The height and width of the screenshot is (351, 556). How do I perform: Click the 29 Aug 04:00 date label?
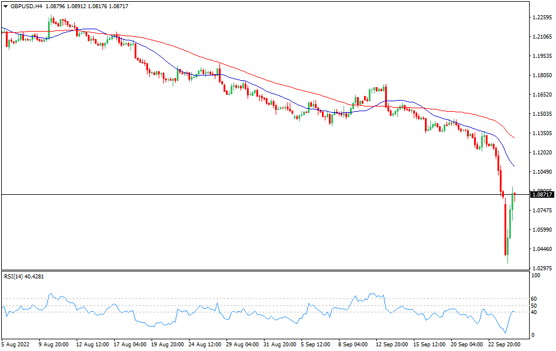coord(242,344)
